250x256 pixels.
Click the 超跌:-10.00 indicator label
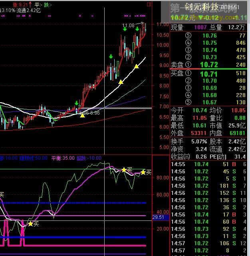(89, 158)
